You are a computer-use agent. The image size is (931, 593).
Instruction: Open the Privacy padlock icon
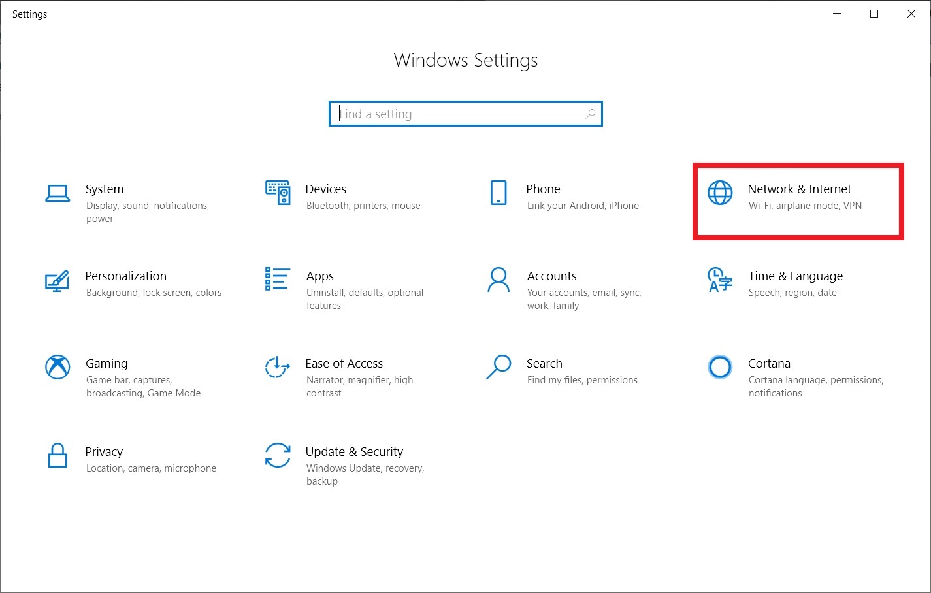coord(57,455)
